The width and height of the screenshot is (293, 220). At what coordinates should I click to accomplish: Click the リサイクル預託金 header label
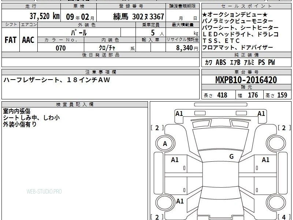pos(182,40)
